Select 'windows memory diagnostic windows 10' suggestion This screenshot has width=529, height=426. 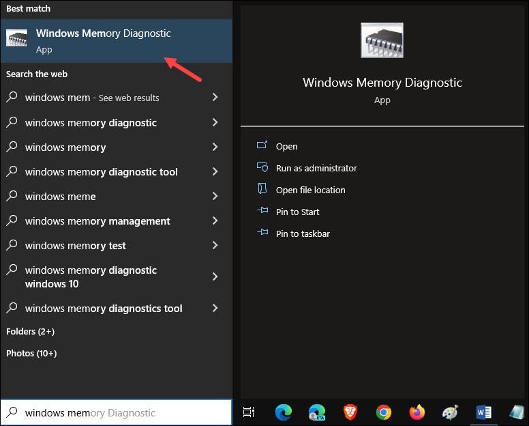coord(117,276)
